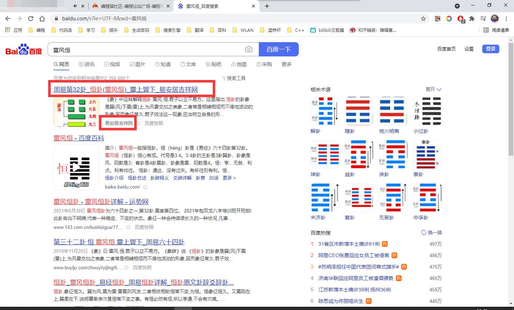The height and width of the screenshot is (310, 514).
Task: Open the 编程 bookmark folder
Action: coord(36,30)
